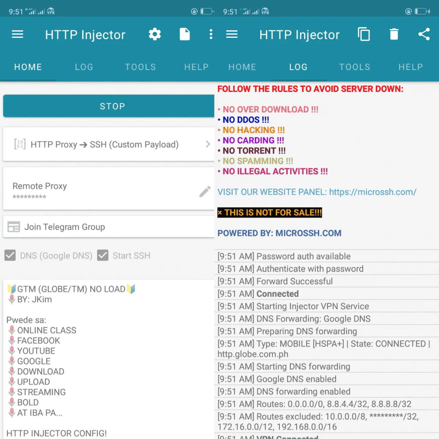Tap the VPN status icon above the Home screen
The width and height of the screenshot is (439, 439).
pos(51,11)
